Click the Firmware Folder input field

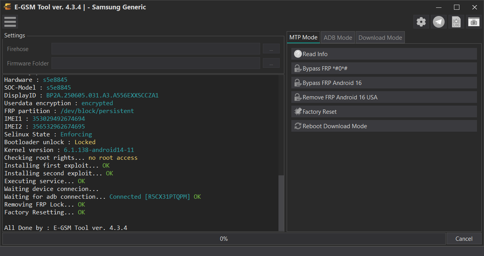156,63
